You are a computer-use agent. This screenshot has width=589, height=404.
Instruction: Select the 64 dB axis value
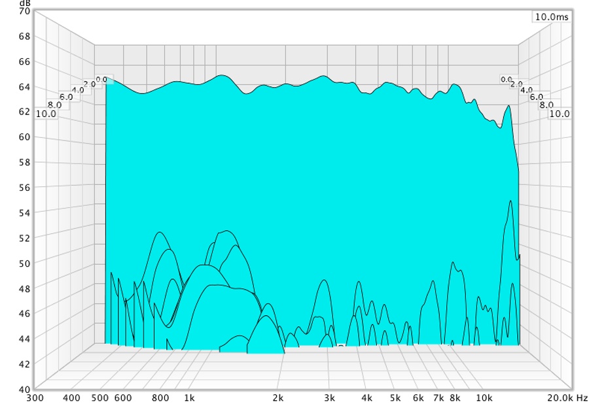(24, 87)
